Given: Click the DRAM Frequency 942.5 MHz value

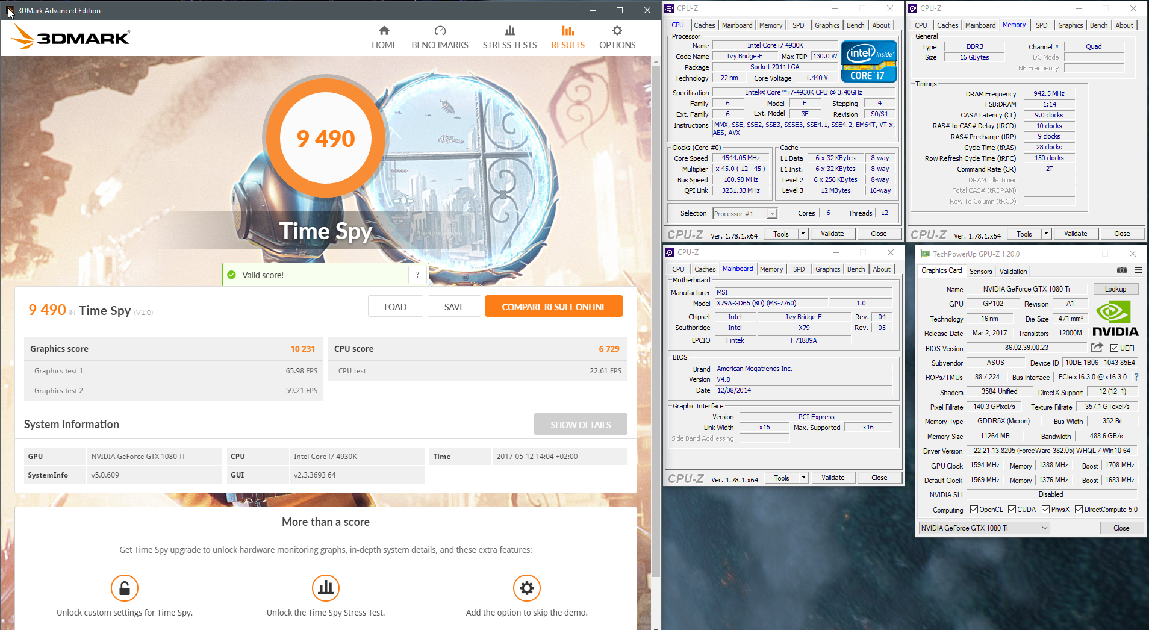Looking at the screenshot, I should (x=1049, y=94).
